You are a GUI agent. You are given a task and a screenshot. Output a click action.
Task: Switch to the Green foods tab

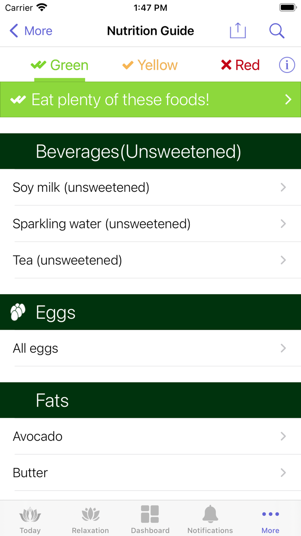(x=60, y=65)
